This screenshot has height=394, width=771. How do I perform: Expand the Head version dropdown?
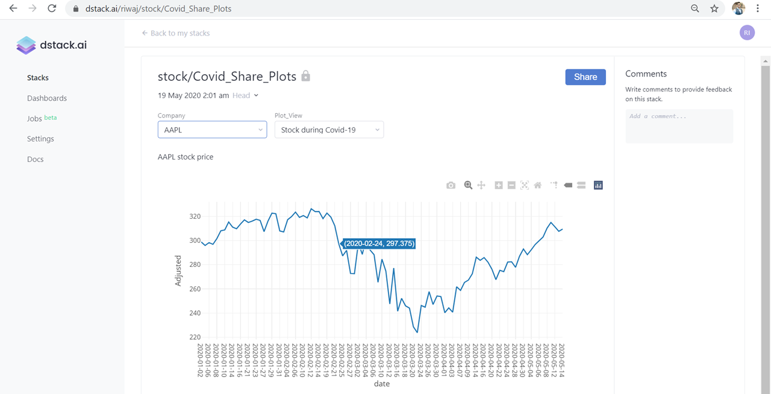point(246,95)
